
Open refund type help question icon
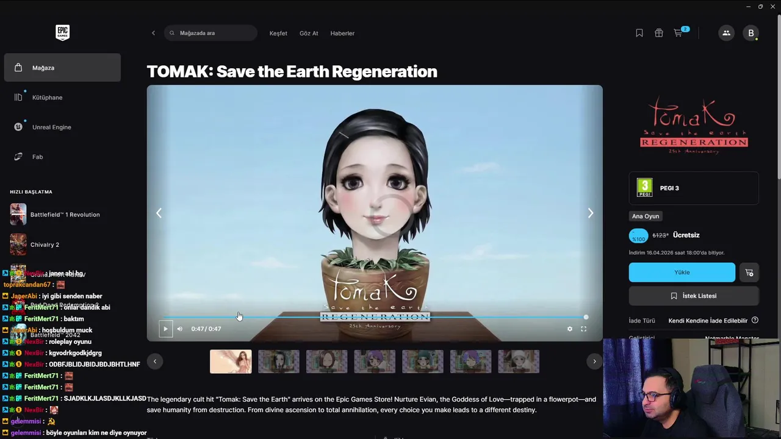point(755,320)
